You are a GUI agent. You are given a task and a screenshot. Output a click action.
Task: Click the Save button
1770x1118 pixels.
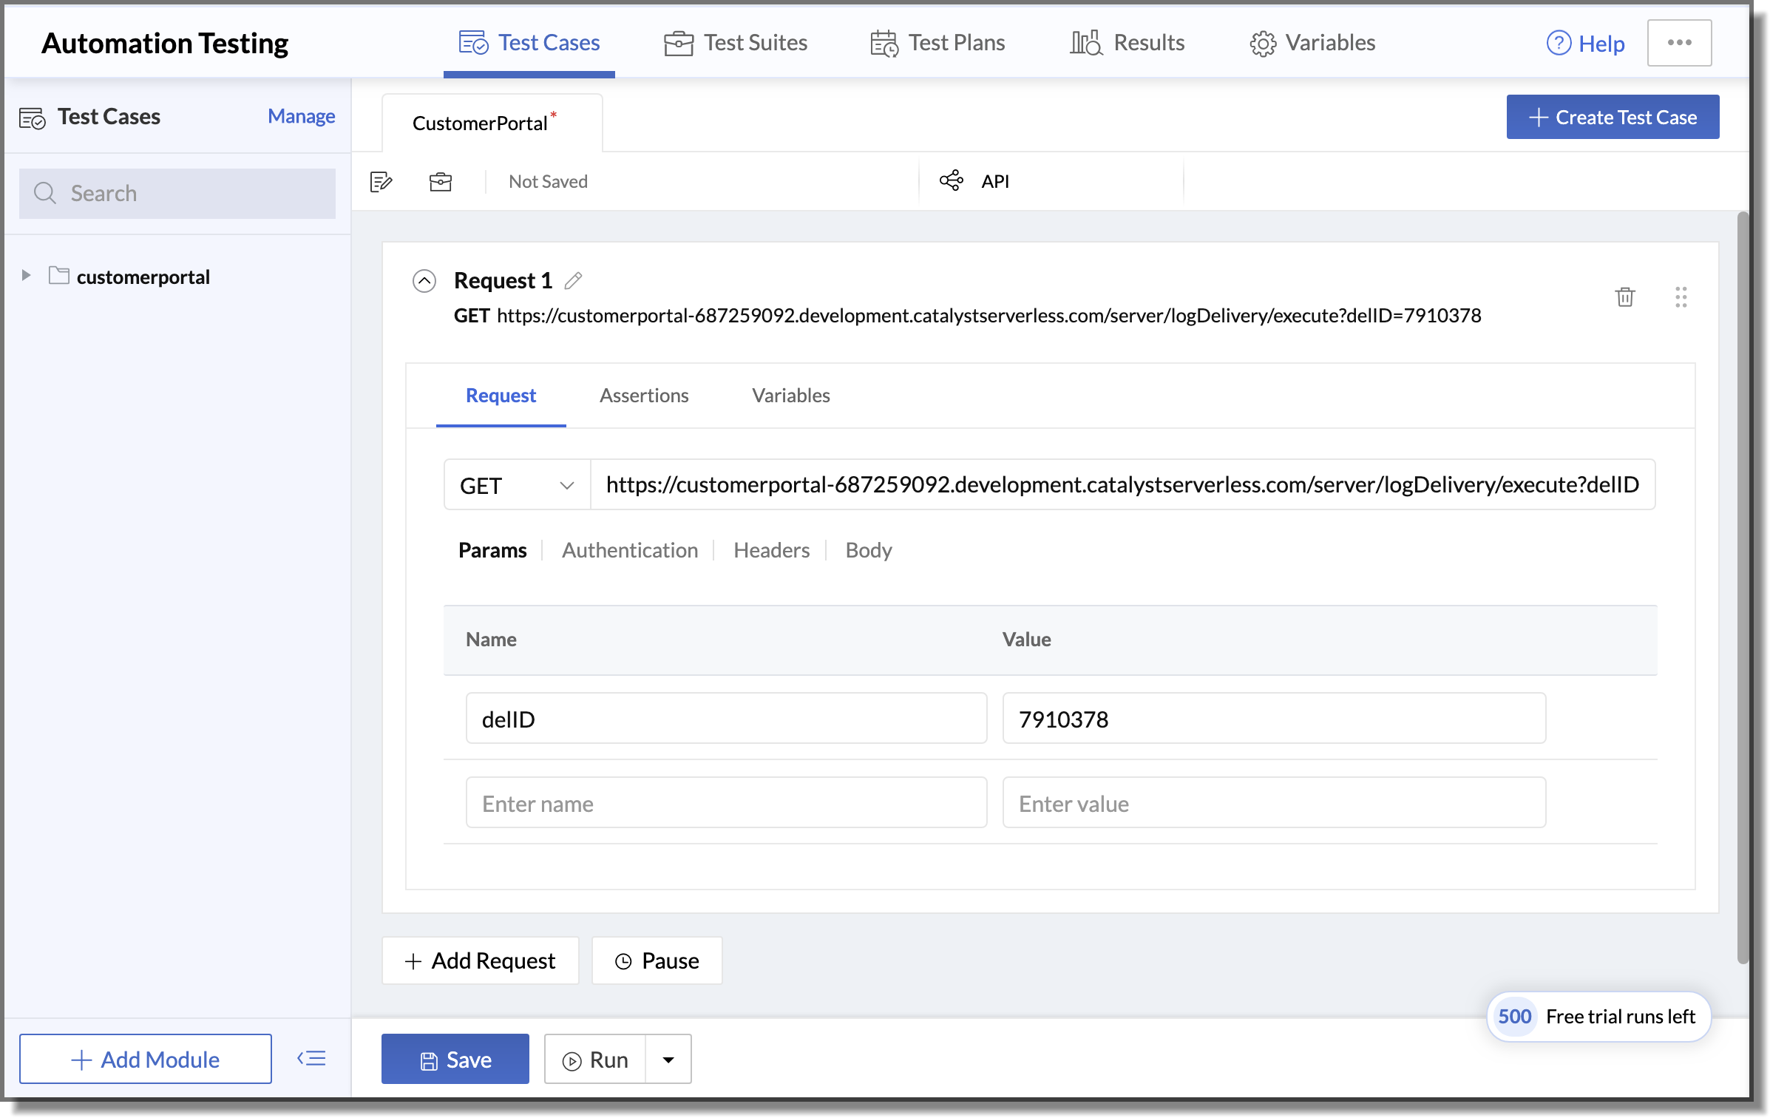pos(455,1060)
